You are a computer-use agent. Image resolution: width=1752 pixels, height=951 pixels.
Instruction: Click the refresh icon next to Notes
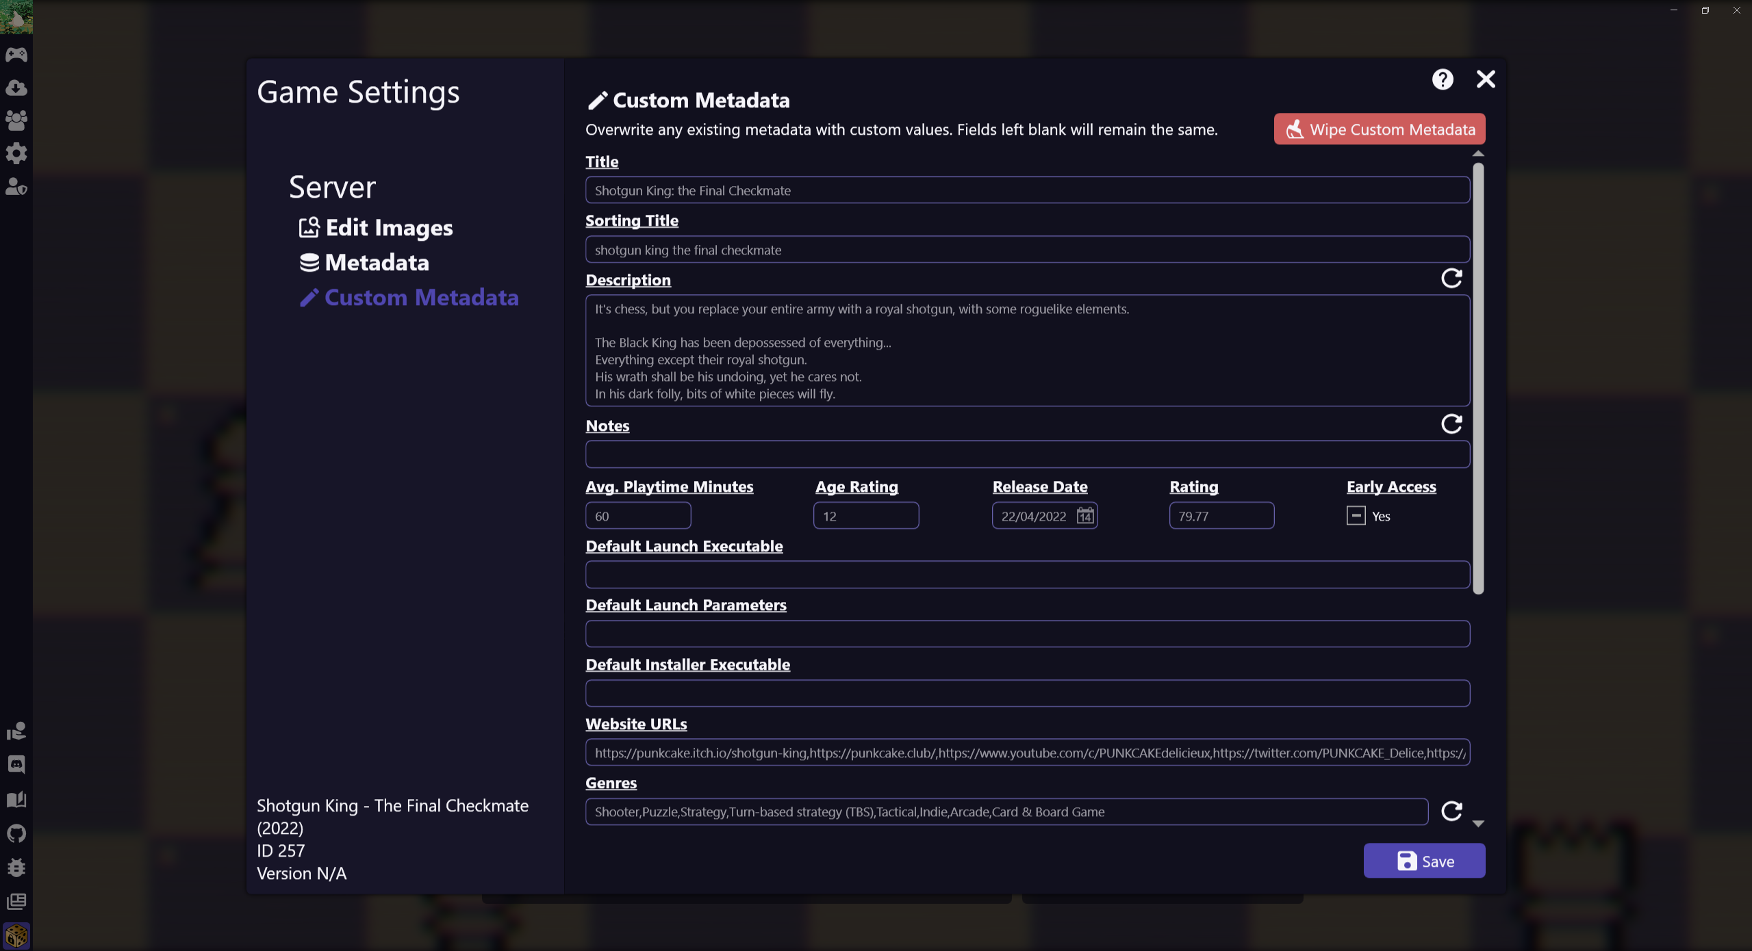tap(1452, 424)
